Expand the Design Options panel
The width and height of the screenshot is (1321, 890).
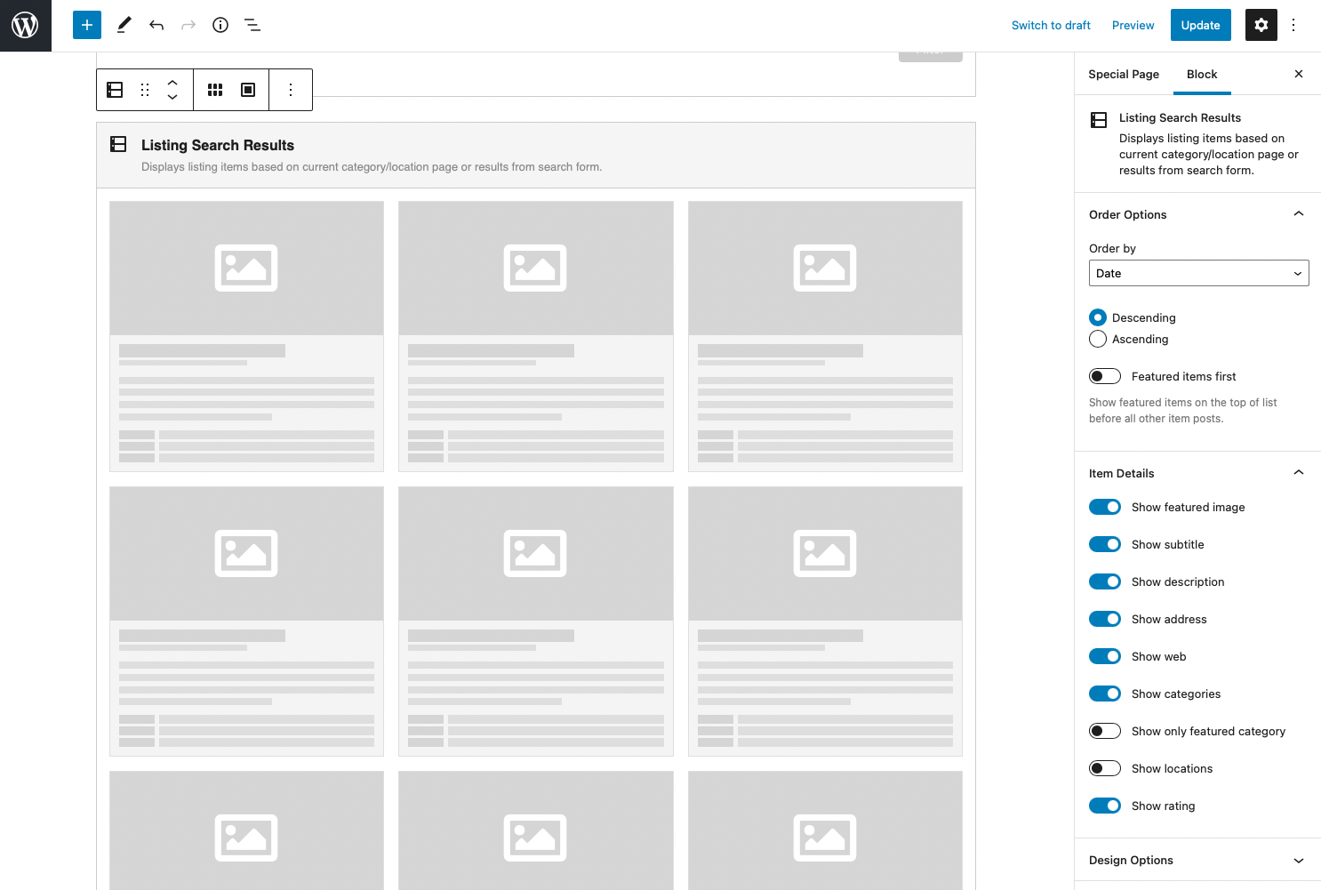click(x=1197, y=860)
